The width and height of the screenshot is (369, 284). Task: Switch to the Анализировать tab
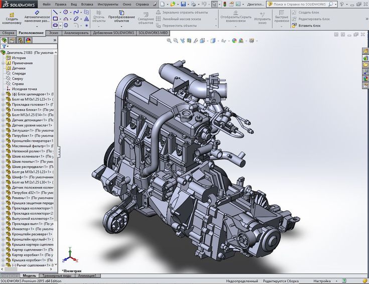(x=75, y=33)
